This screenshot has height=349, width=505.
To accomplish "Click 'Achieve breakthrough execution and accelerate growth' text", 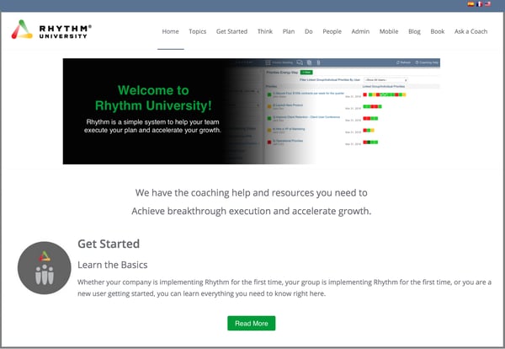I will click(251, 211).
